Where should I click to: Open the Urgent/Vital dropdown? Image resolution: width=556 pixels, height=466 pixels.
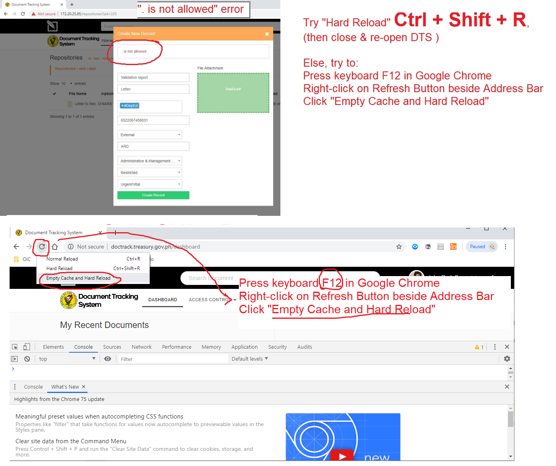coord(149,184)
